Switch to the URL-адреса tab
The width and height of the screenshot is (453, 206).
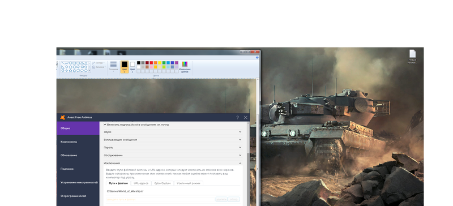click(x=141, y=183)
